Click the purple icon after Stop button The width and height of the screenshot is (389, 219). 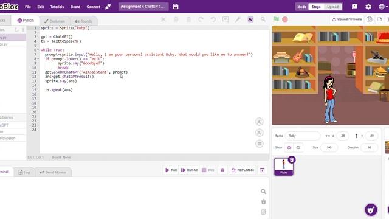(x=222, y=170)
